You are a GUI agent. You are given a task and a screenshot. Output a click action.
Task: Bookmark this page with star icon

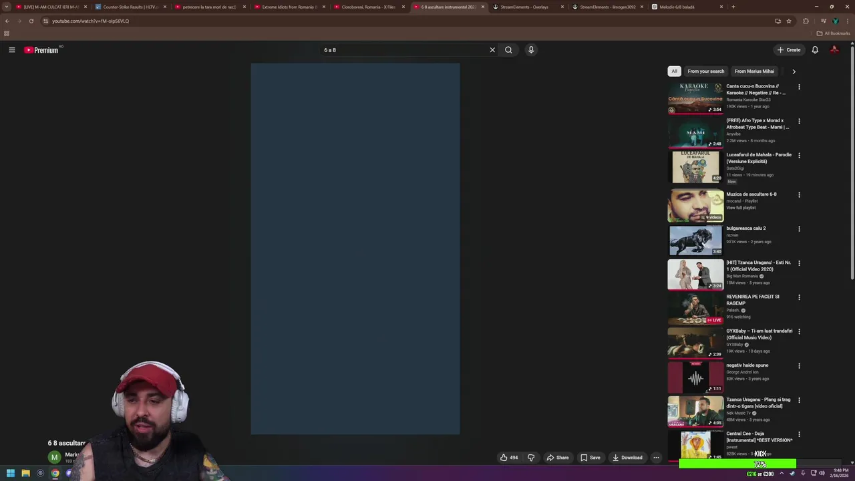(x=789, y=21)
